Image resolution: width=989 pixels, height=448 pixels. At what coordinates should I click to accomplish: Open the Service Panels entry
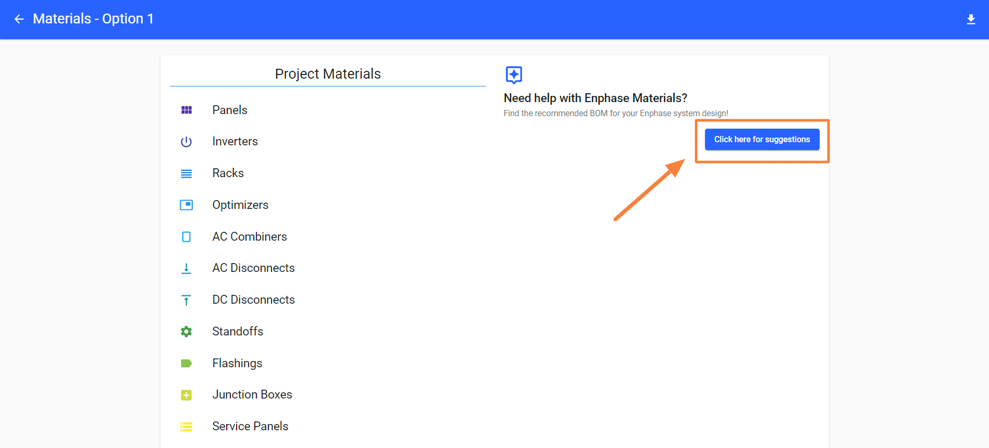[x=250, y=427]
